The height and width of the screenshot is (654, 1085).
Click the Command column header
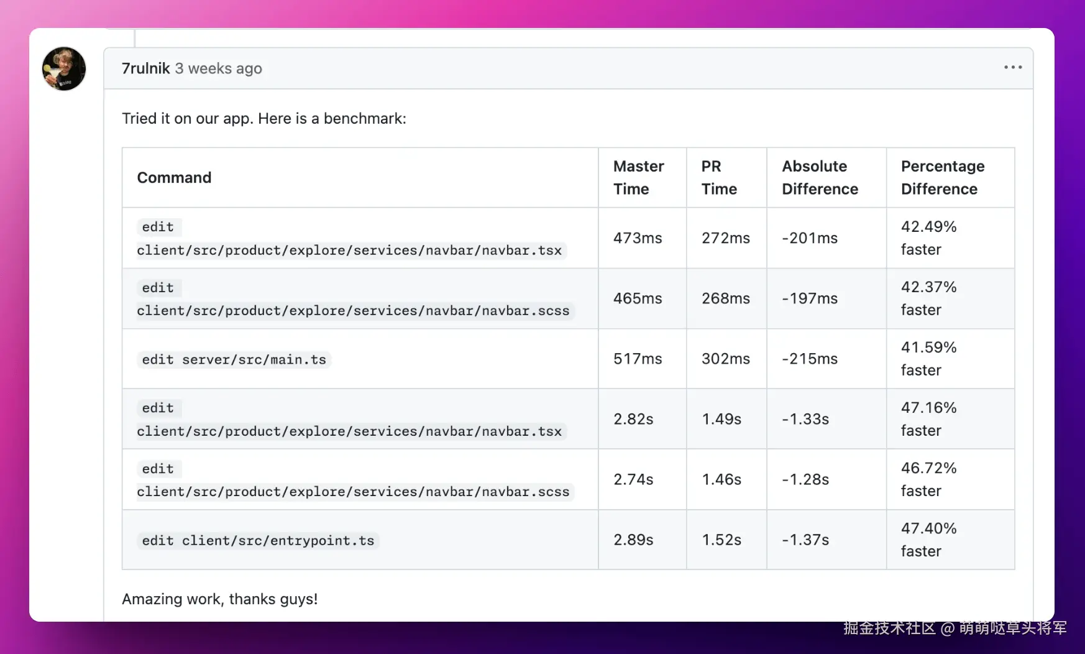point(174,178)
